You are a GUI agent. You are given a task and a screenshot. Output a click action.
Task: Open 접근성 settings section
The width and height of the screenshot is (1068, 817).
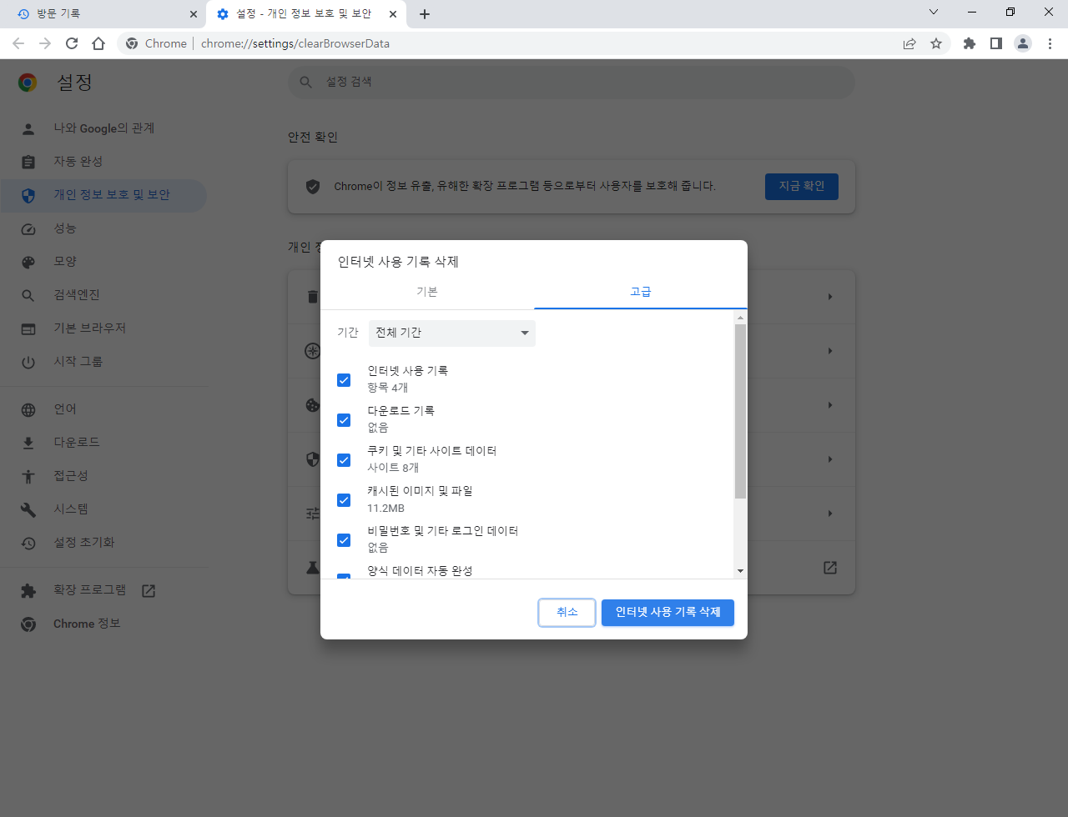click(x=103, y=476)
